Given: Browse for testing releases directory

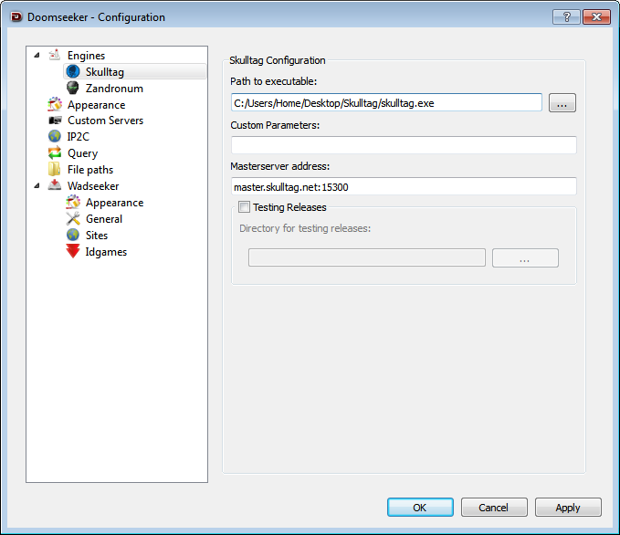Looking at the screenshot, I should (x=525, y=257).
